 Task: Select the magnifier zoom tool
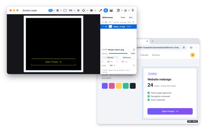click(x=50, y=10)
